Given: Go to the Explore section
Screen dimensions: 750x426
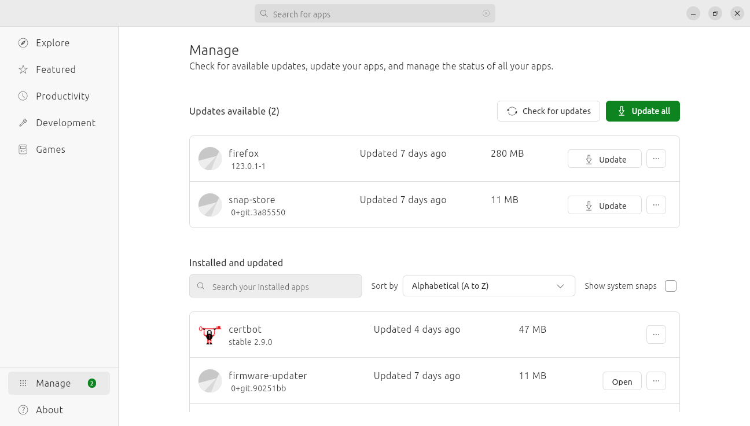Looking at the screenshot, I should (x=59, y=43).
